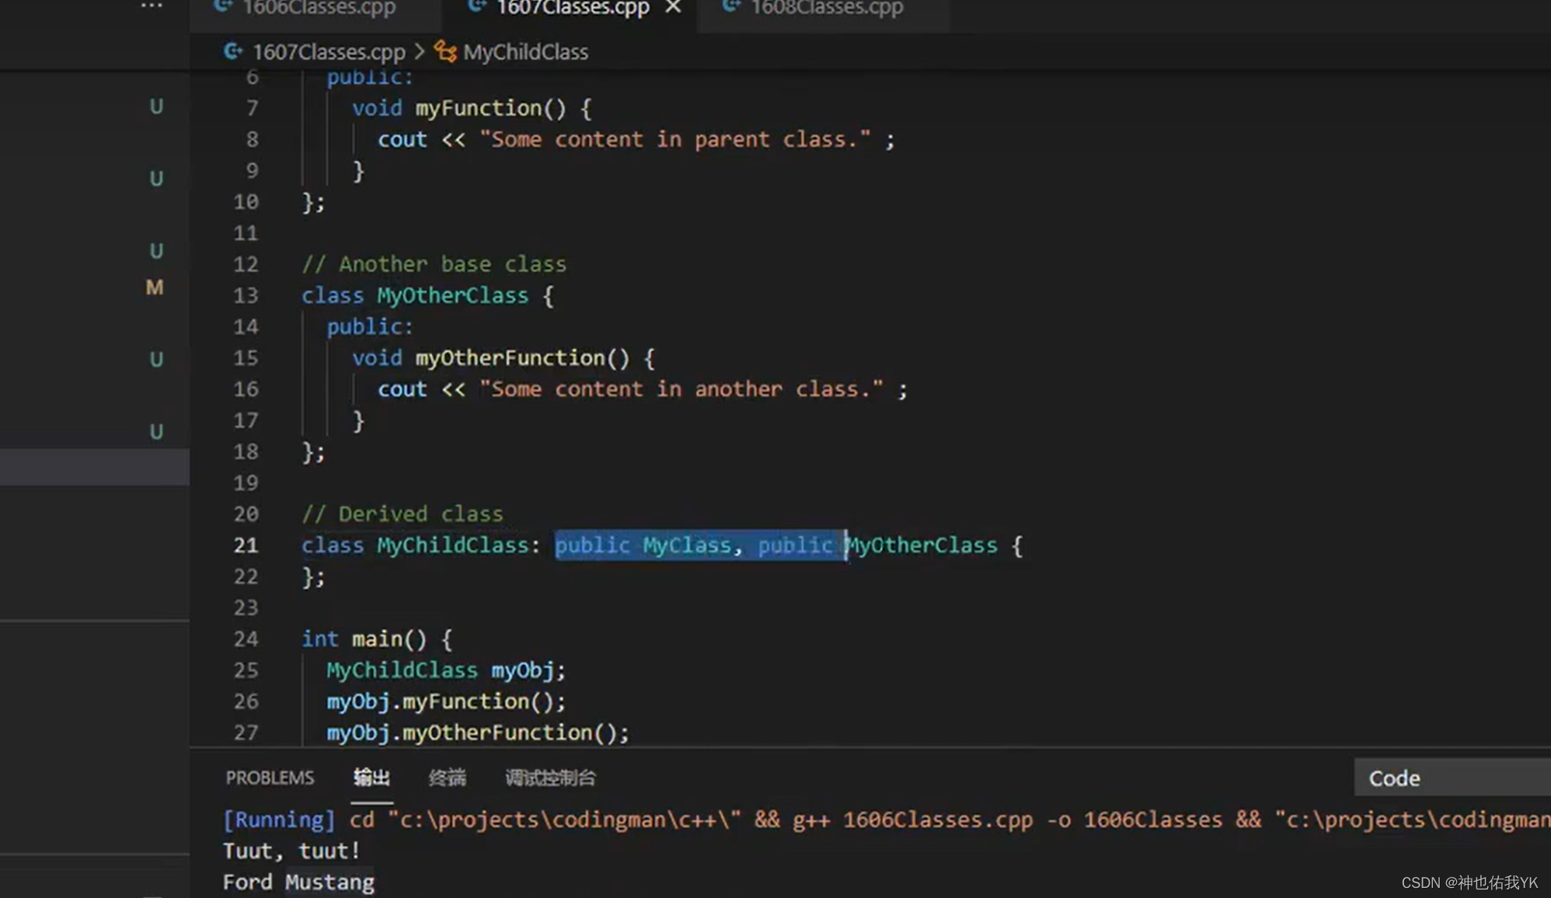Switch to the 1608Classes.cpp tab
1551x898 pixels.
click(x=827, y=8)
